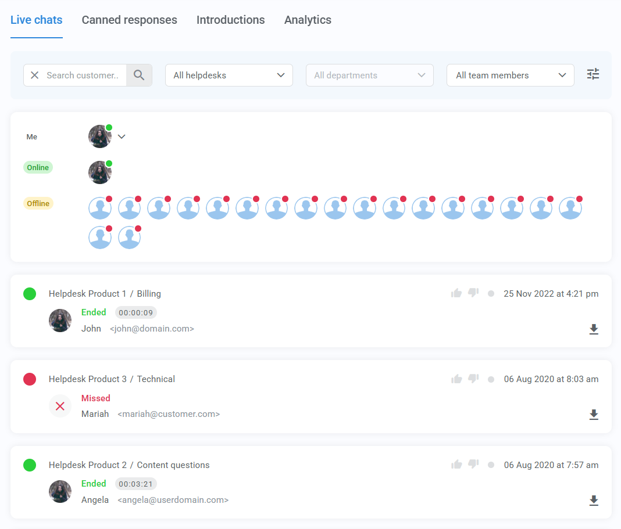Download the transcript of Mariah's missed chat
This screenshot has width=621, height=529.
click(x=594, y=415)
